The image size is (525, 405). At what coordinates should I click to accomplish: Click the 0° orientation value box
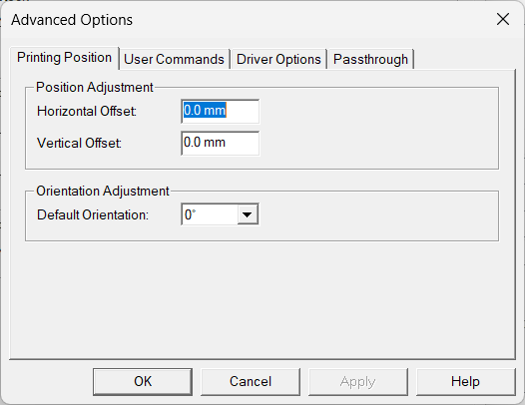210,214
